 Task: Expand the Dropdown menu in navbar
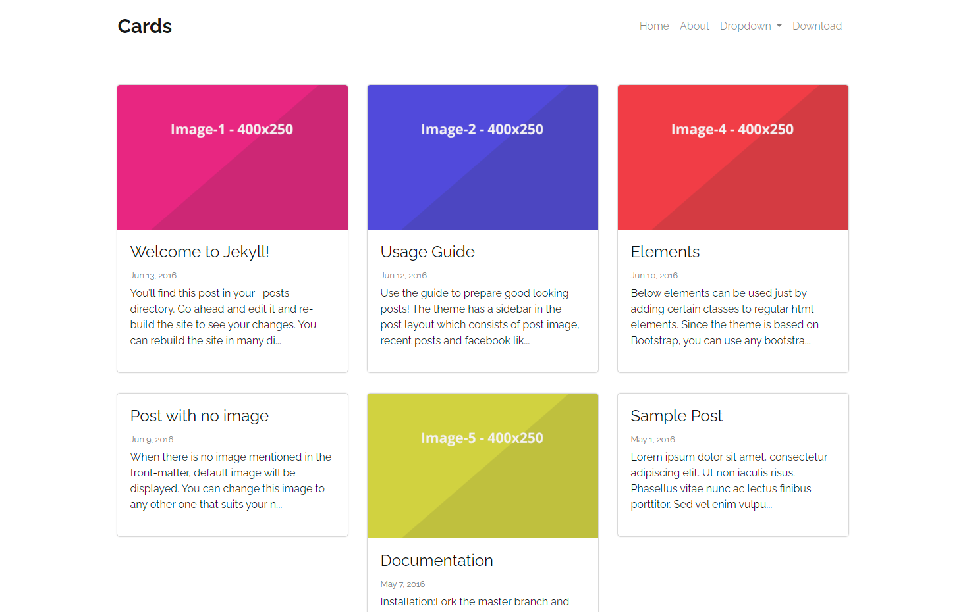pyautogui.click(x=750, y=26)
